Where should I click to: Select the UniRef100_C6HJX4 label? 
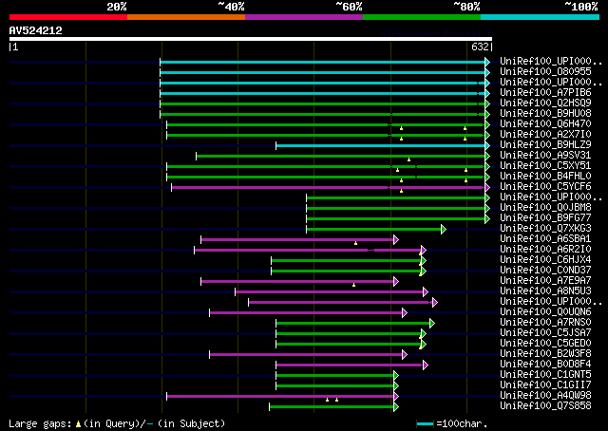coord(545,260)
